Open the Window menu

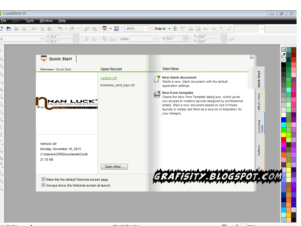[x=46, y=21]
